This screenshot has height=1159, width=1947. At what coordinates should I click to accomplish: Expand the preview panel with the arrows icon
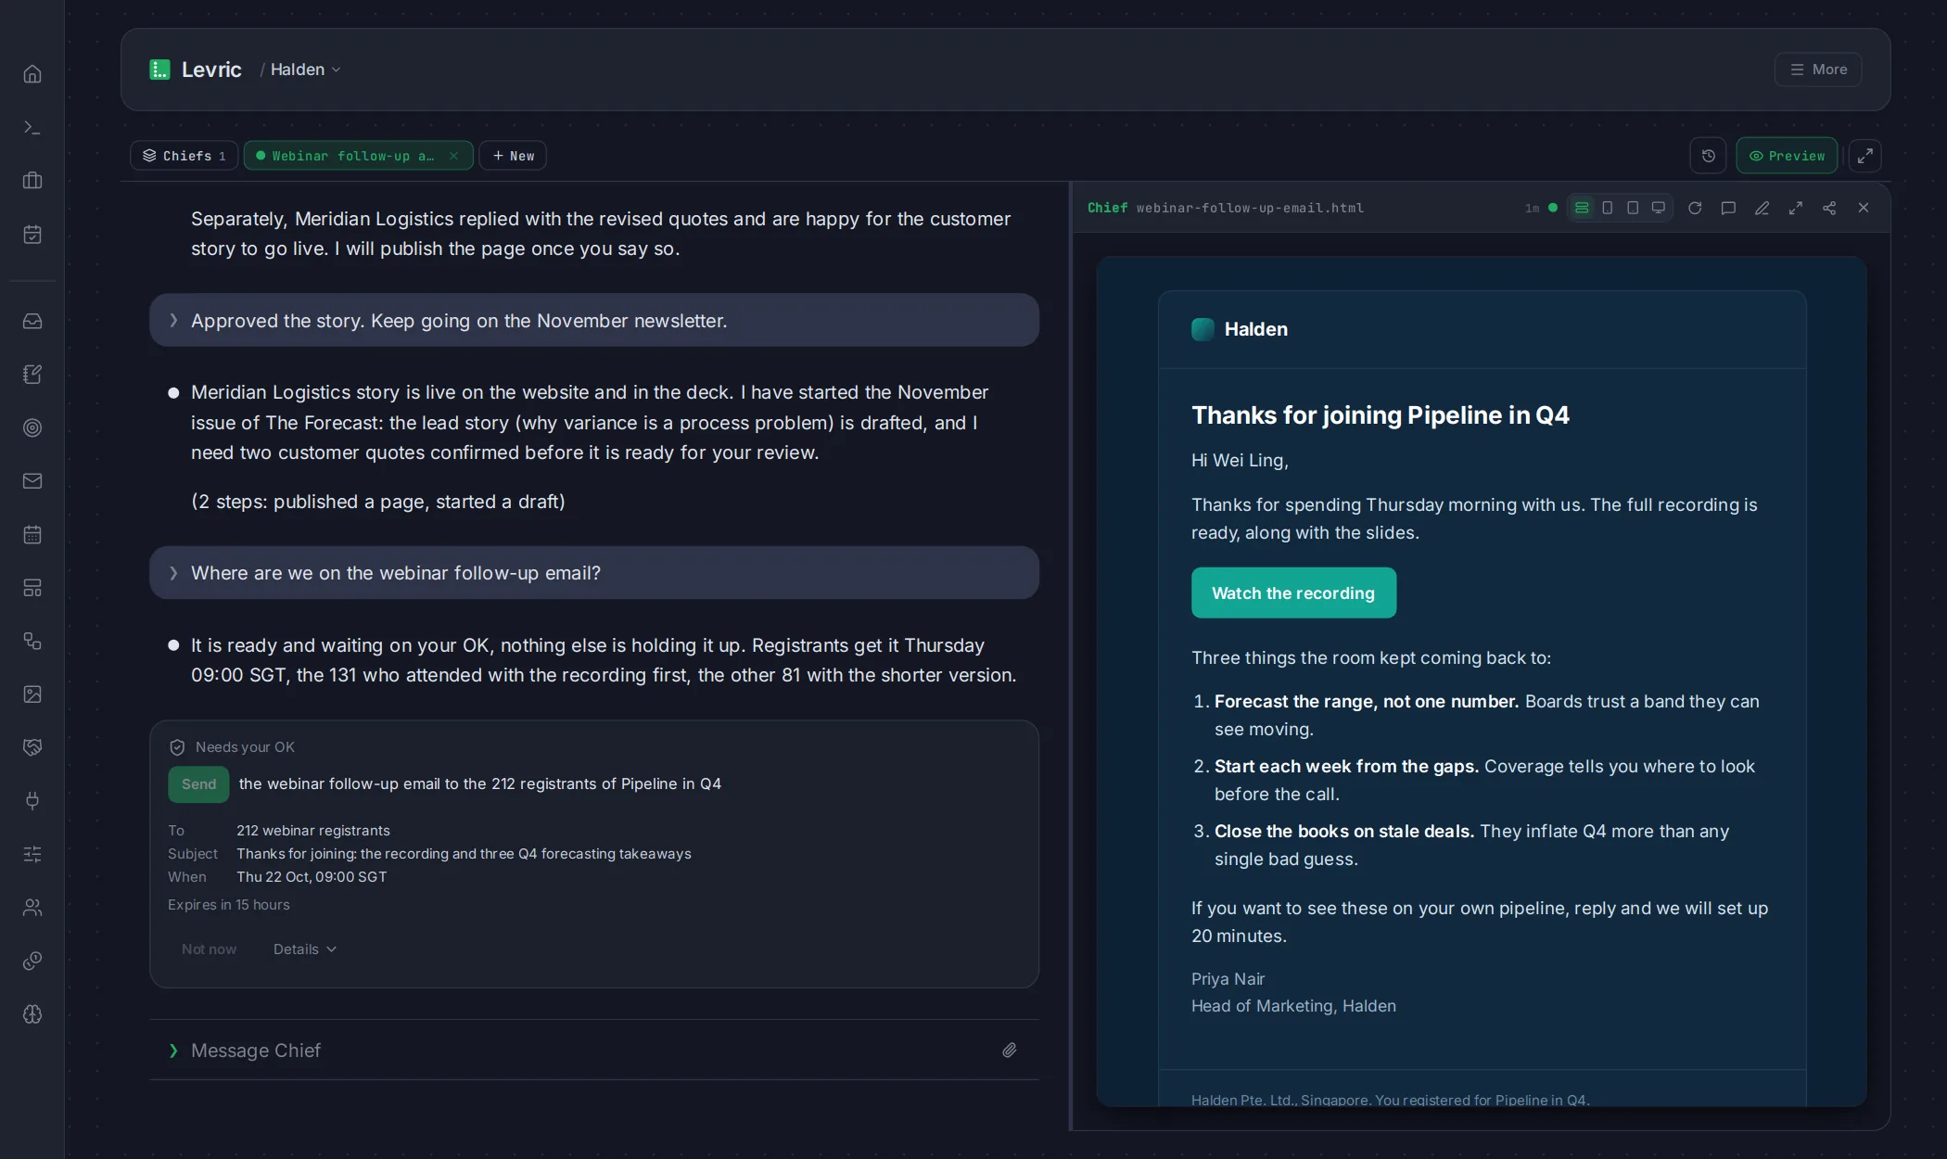1796,208
